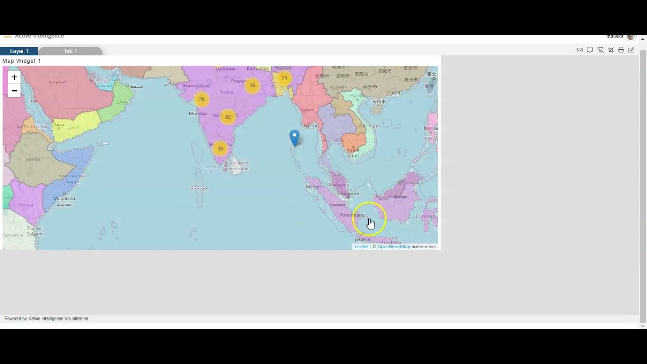Click the Muqdisho label on map
The width and height of the screenshot is (647, 364).
[x=64, y=199]
